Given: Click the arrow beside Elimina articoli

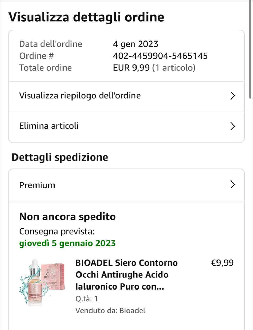Looking at the screenshot, I should [232, 126].
